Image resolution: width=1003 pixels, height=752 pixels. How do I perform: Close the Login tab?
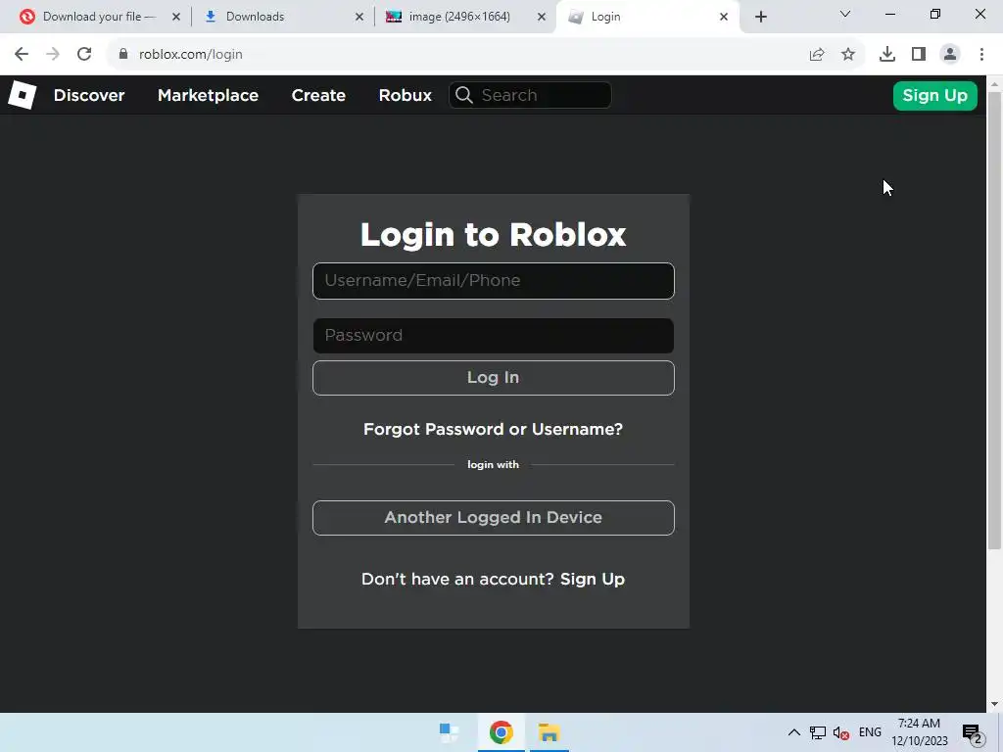coord(724,17)
